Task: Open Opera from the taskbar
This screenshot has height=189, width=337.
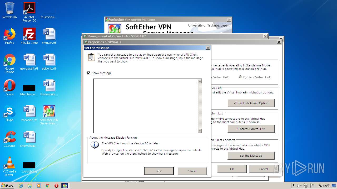Action: coord(56,186)
